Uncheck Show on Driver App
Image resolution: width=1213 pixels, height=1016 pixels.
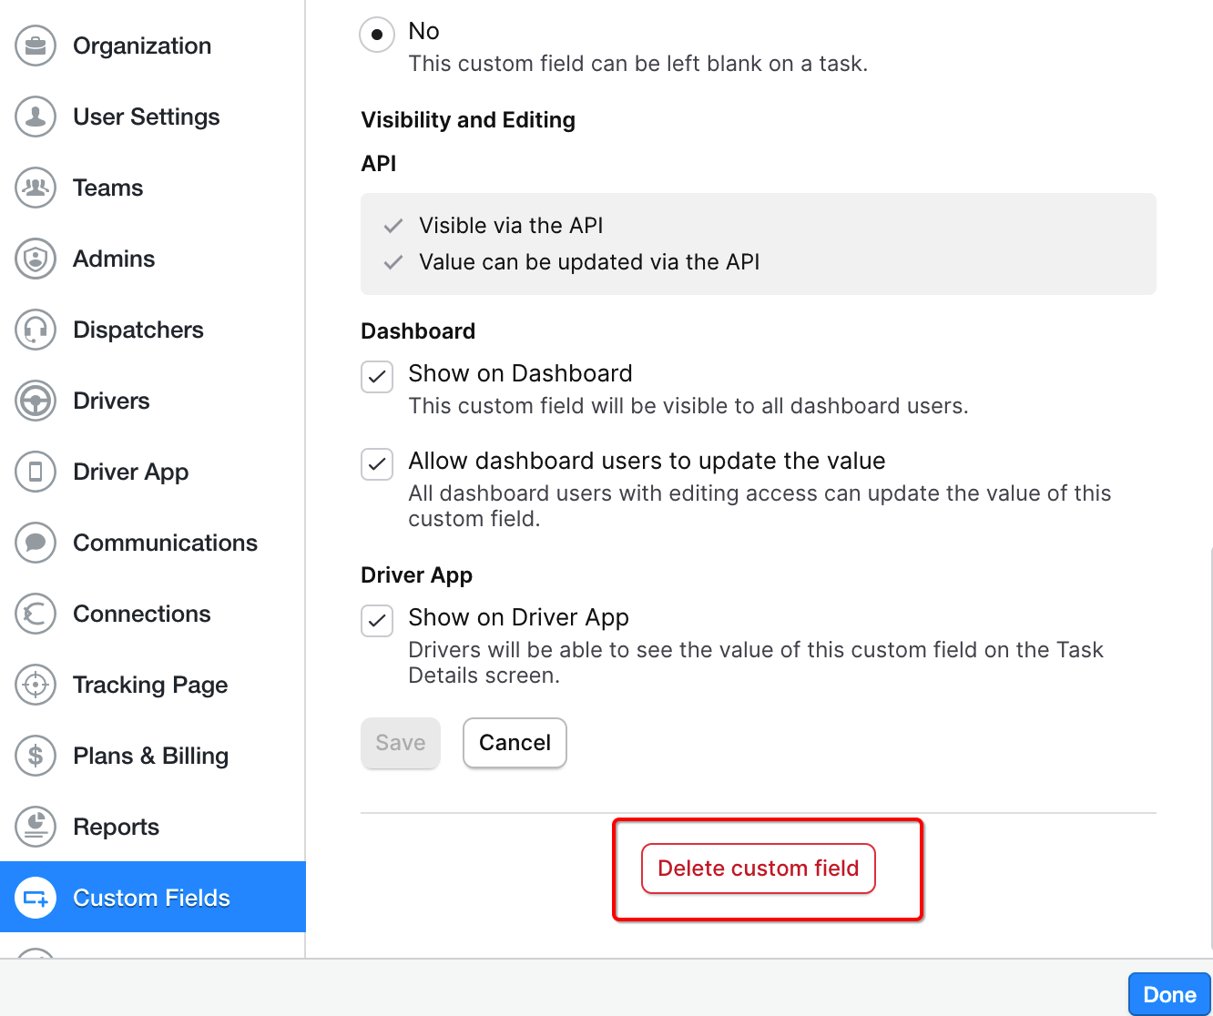[377, 621]
